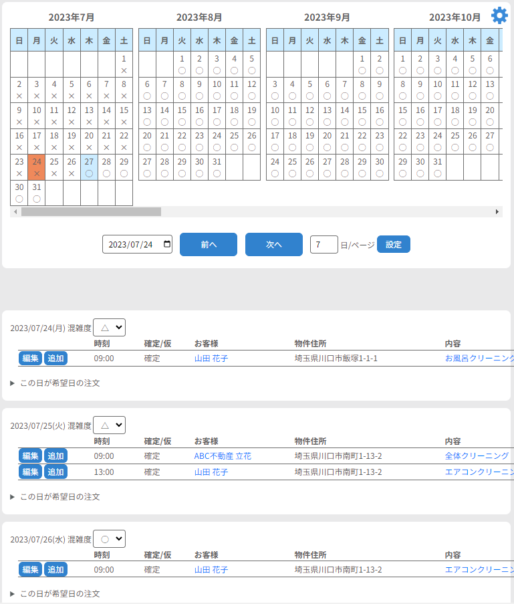Screen dimensions: 514x604
Task: Select July 27 in the calendar
Action: coord(89,167)
